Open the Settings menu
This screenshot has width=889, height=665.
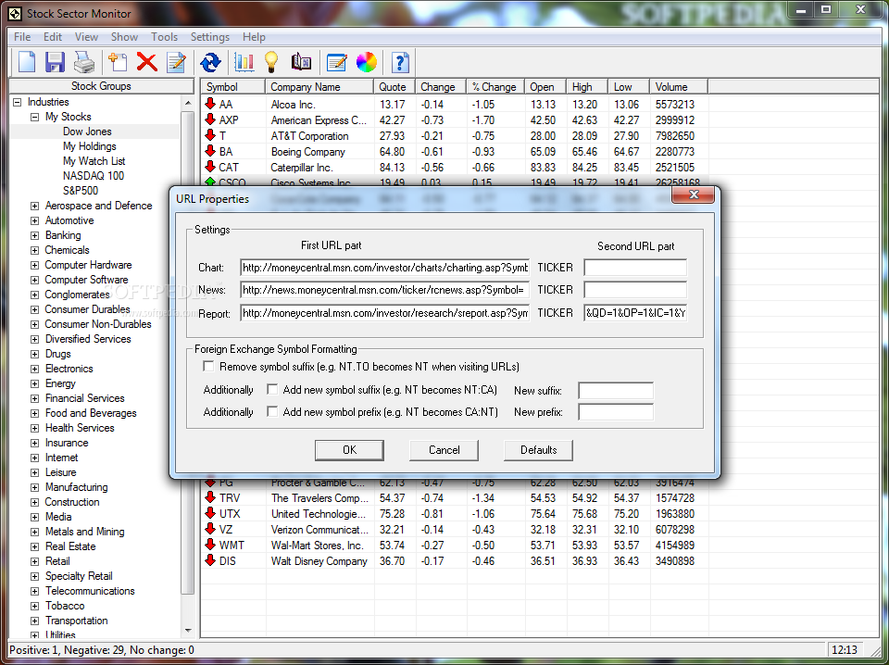pyautogui.click(x=210, y=37)
